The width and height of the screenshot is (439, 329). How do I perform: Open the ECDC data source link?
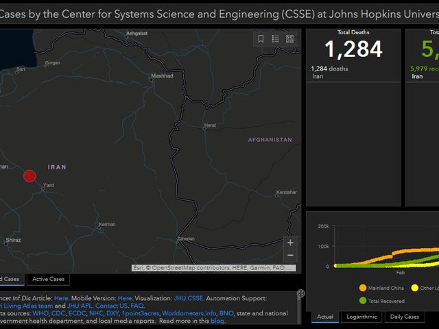[x=77, y=313]
